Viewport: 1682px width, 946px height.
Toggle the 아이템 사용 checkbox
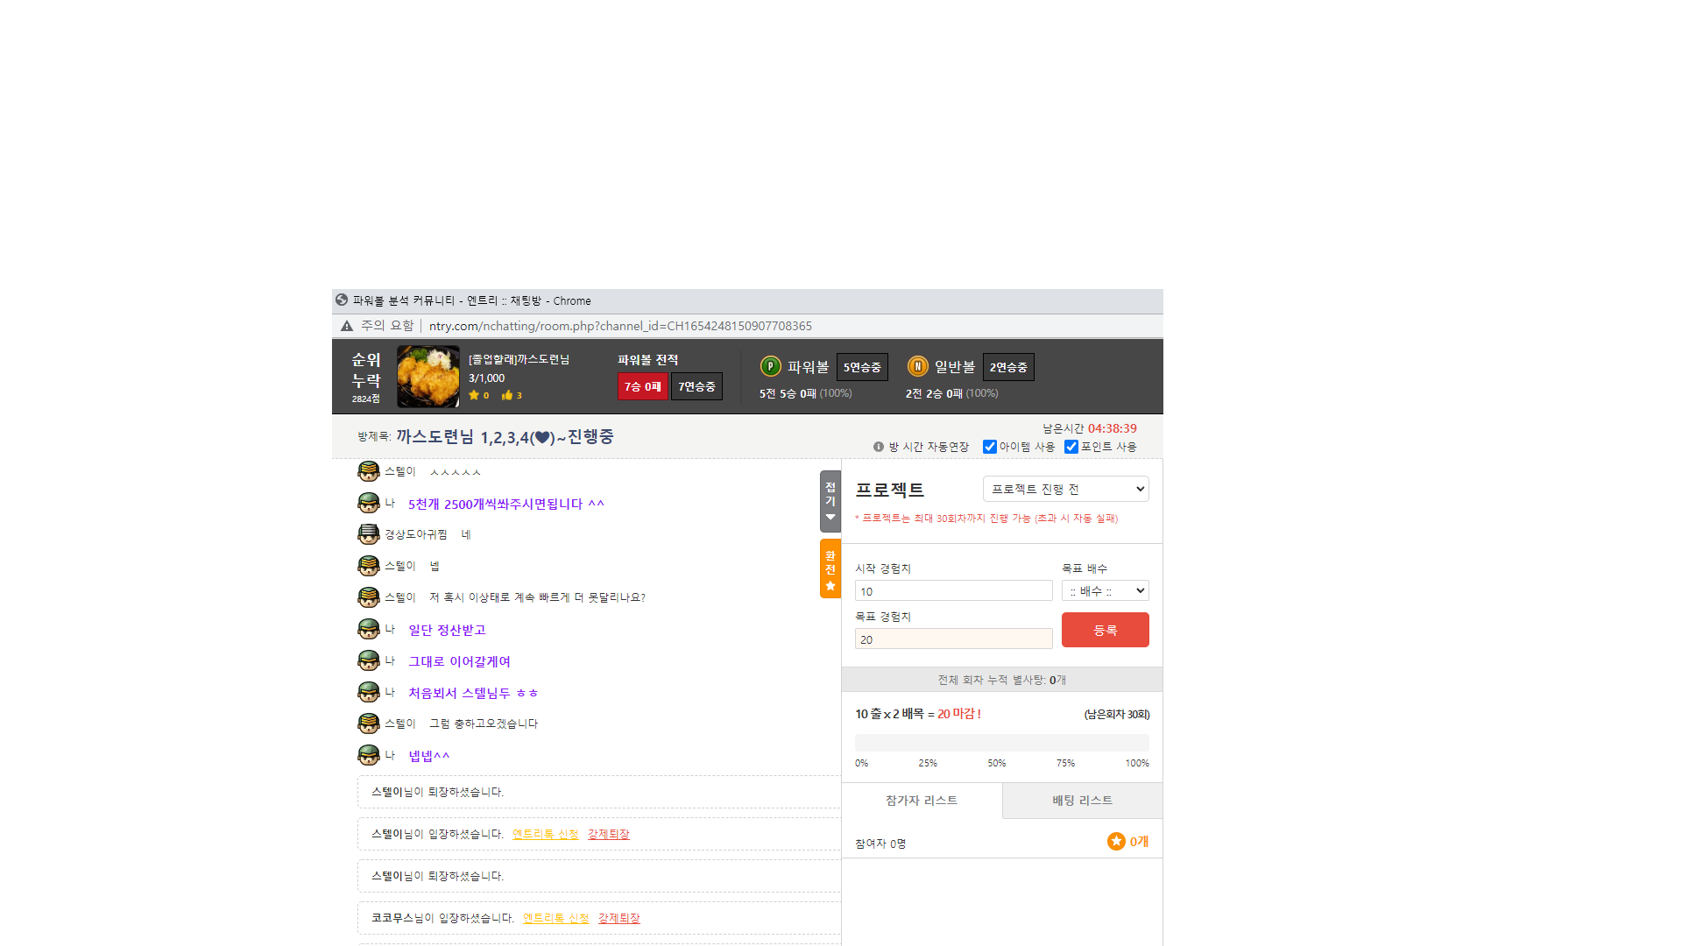pos(990,447)
